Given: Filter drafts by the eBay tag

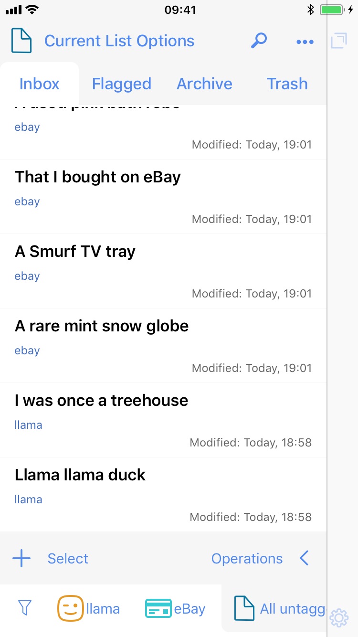Looking at the screenshot, I should pyautogui.click(x=175, y=609).
